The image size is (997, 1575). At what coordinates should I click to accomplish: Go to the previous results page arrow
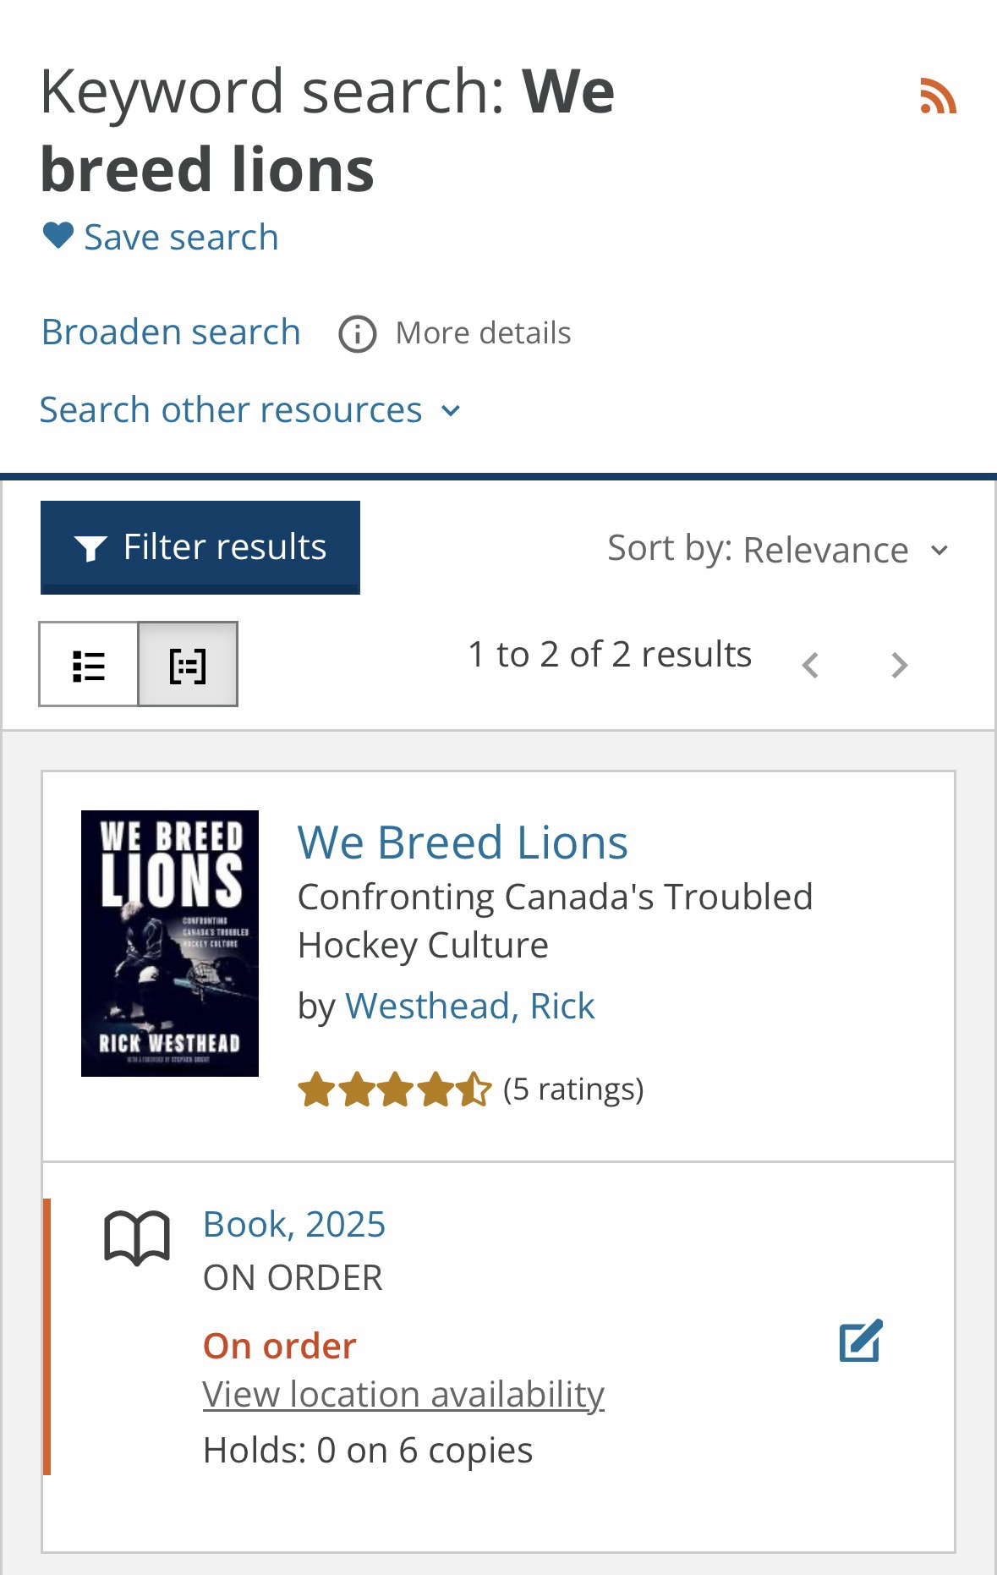tap(810, 666)
